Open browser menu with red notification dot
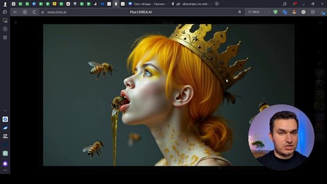 tap(294, 4)
